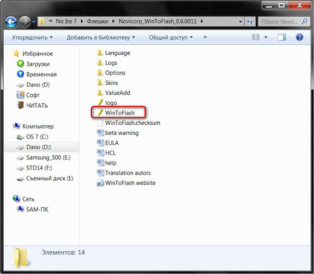
Task: Click the change view icon
Action: point(255,37)
